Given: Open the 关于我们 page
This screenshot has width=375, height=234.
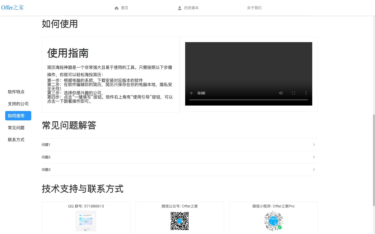Looking at the screenshot, I should tap(254, 8).
